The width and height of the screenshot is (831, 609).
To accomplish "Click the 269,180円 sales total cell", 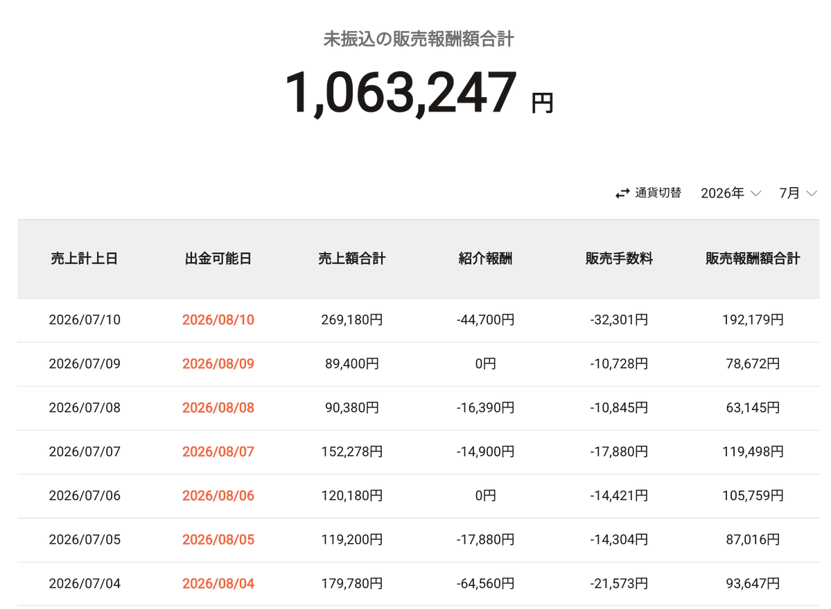I will [x=352, y=320].
